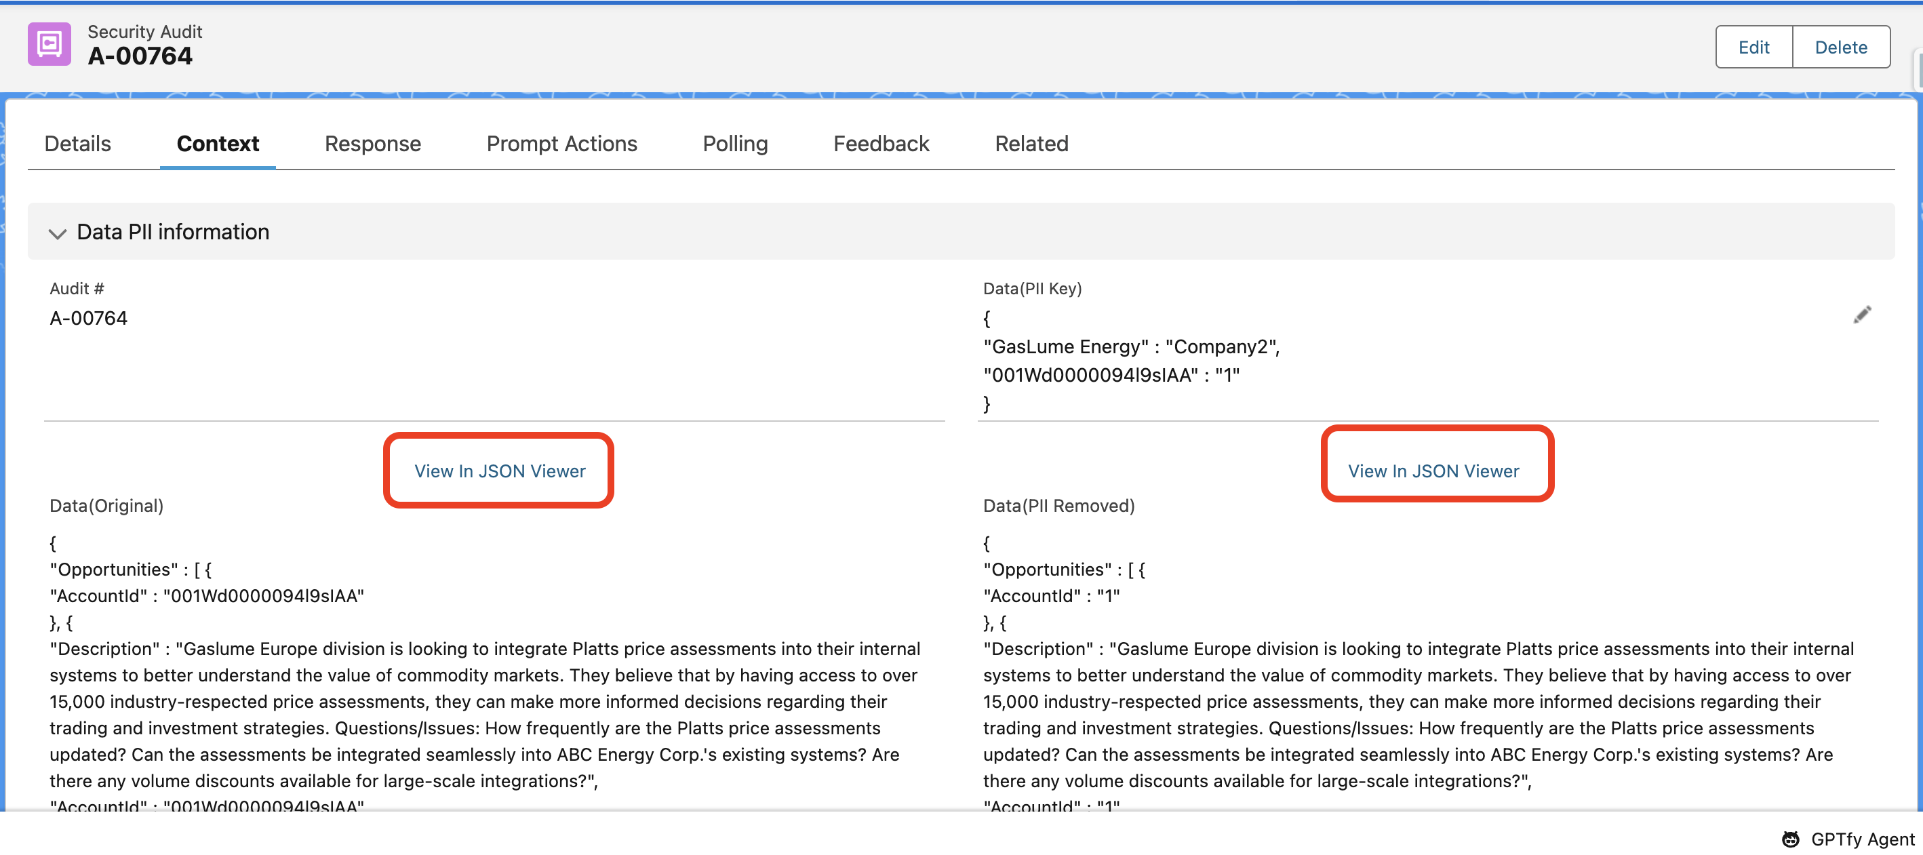Click the Data(PII Removed) JSON text

(x=1419, y=675)
